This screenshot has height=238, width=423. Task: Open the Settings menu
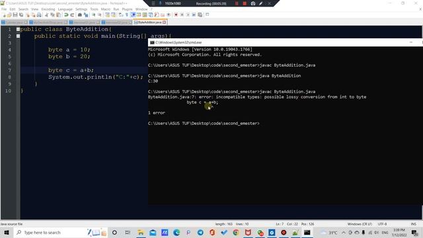(x=81, y=9)
